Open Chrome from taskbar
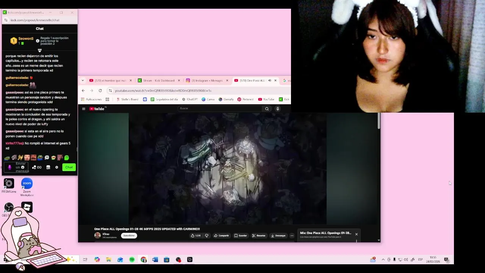This screenshot has width=485, height=273. pos(143,260)
